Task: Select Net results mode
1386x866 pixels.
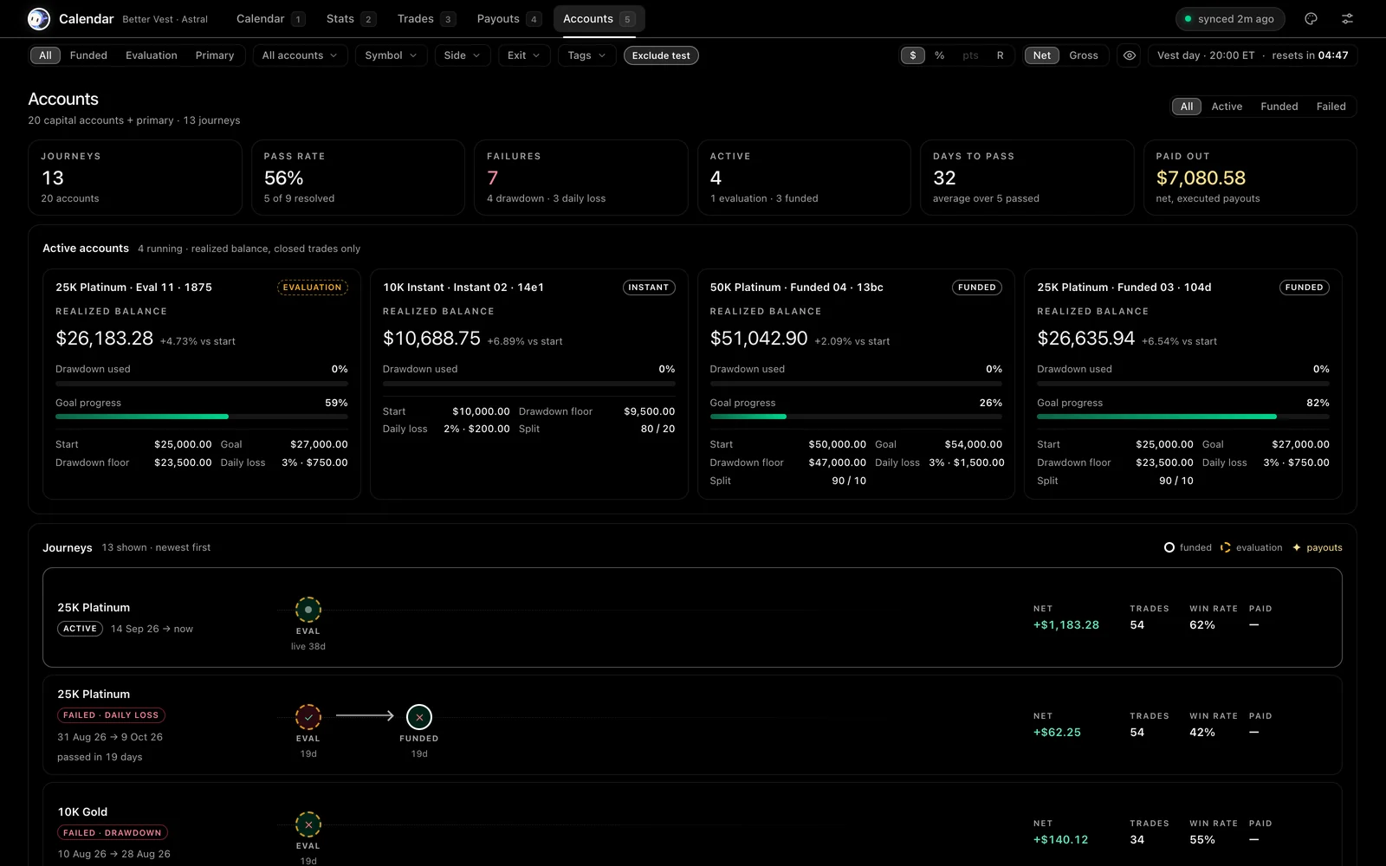Action: point(1042,55)
